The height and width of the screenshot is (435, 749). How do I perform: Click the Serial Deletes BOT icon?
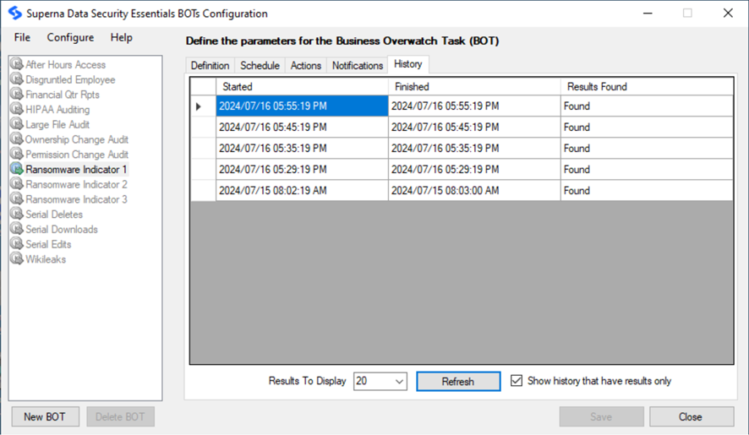[17, 214]
